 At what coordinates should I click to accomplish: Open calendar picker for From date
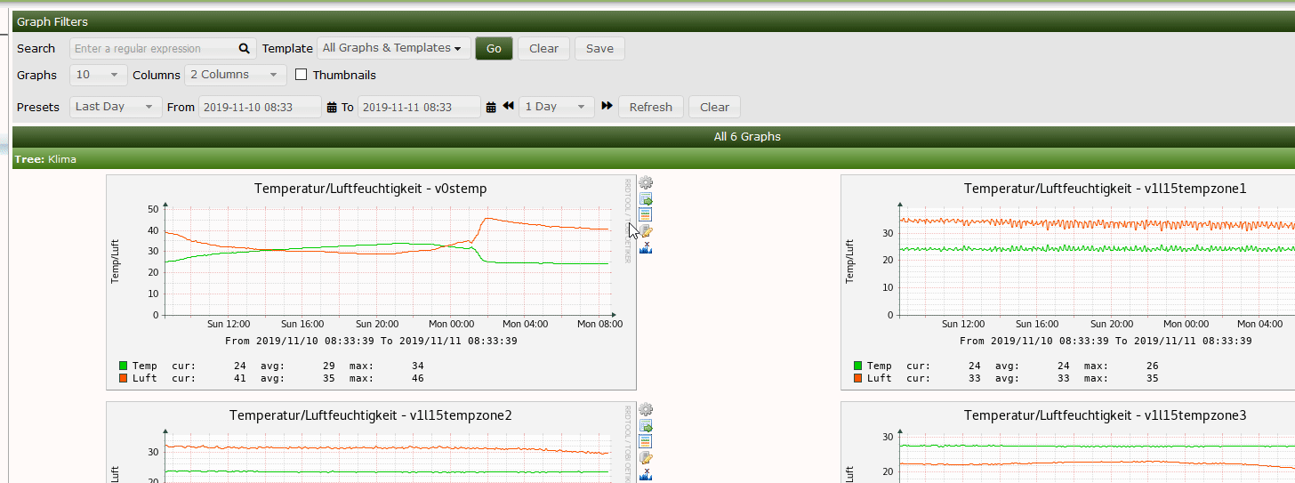click(x=333, y=108)
